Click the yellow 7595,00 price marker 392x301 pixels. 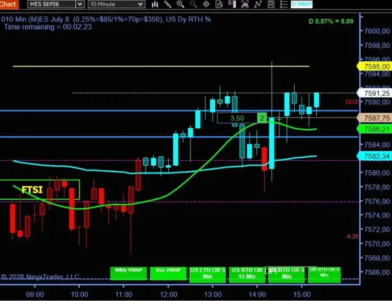[374, 66]
